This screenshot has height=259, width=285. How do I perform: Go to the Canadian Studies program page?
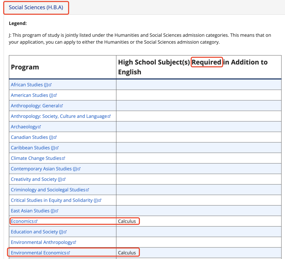32,137
